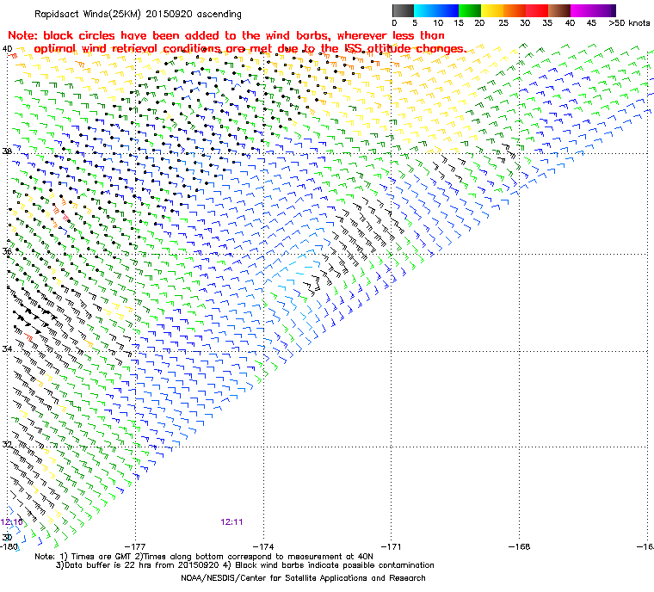Click the red note line starting 'Note: black circles'
The height and width of the screenshot is (592, 654).
226,35
